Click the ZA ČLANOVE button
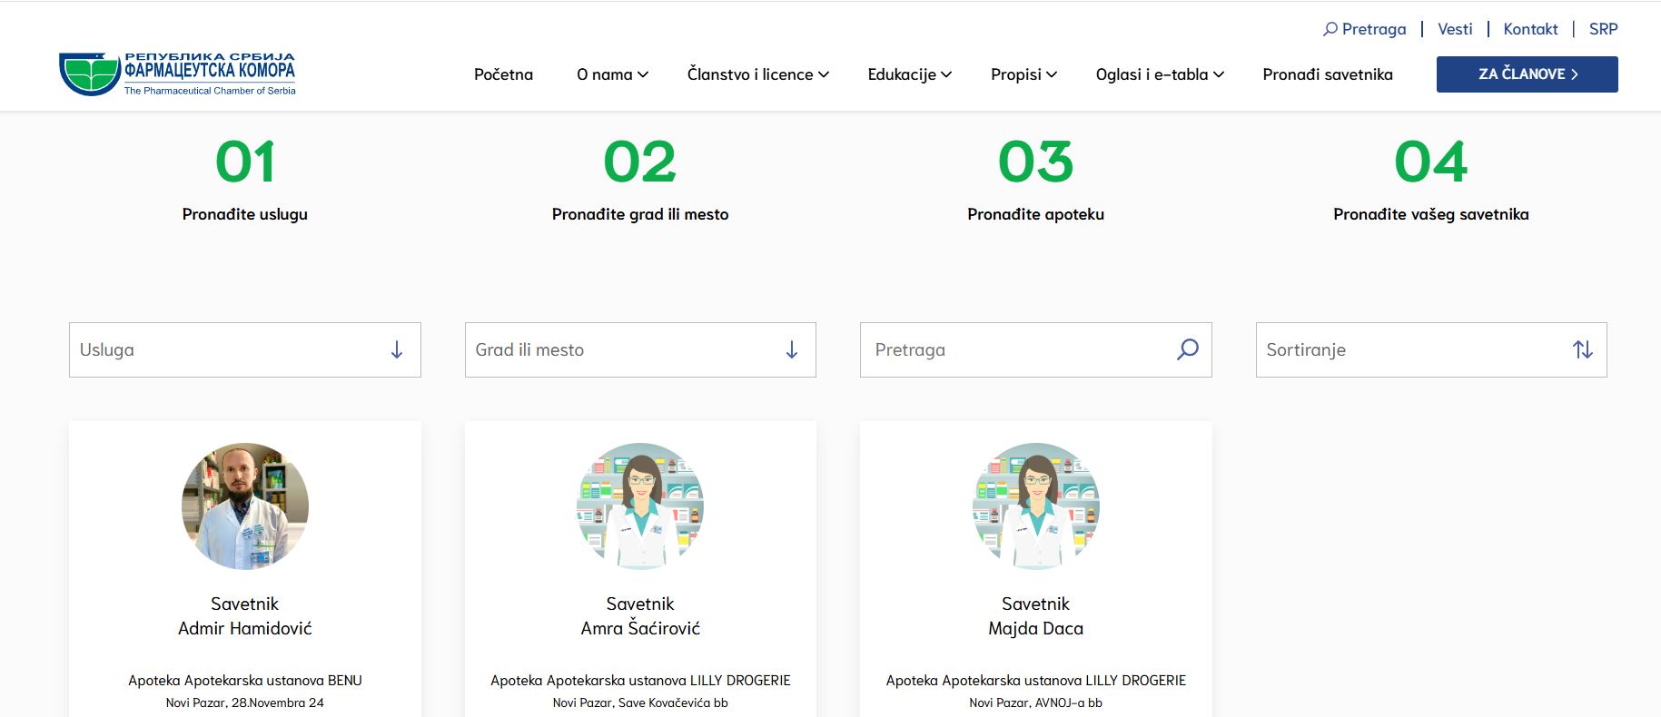Image resolution: width=1661 pixels, height=717 pixels. pos(1527,74)
